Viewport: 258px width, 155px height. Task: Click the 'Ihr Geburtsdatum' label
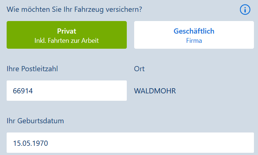pyautogui.click(x=35, y=121)
